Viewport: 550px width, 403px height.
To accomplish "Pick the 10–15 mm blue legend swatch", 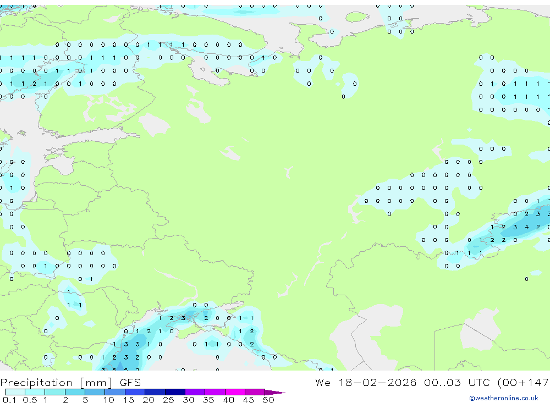I will [x=115, y=392].
